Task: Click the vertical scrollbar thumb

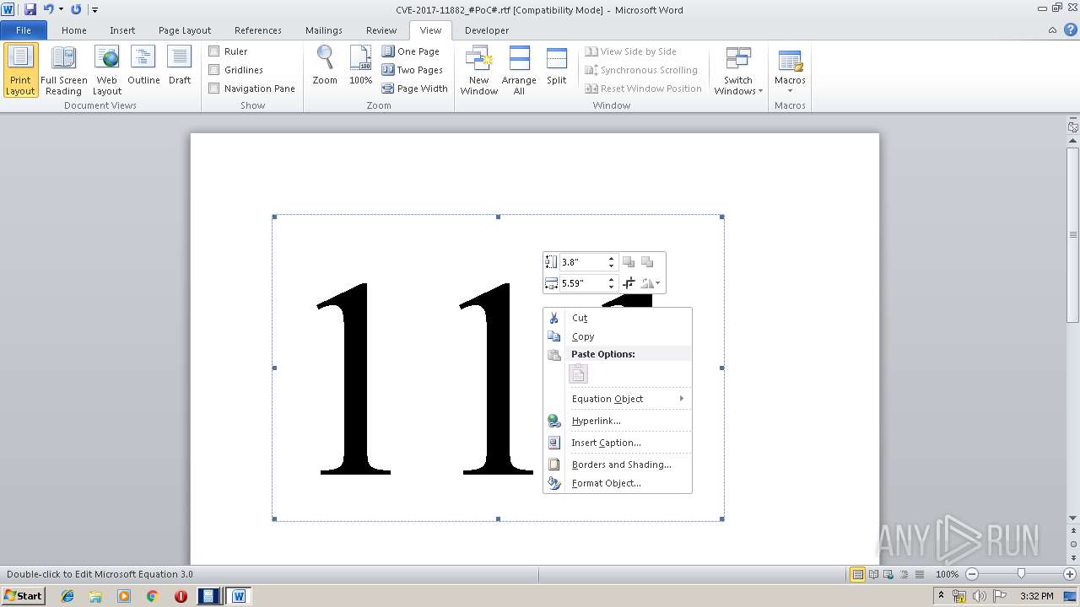Action: [x=1072, y=235]
